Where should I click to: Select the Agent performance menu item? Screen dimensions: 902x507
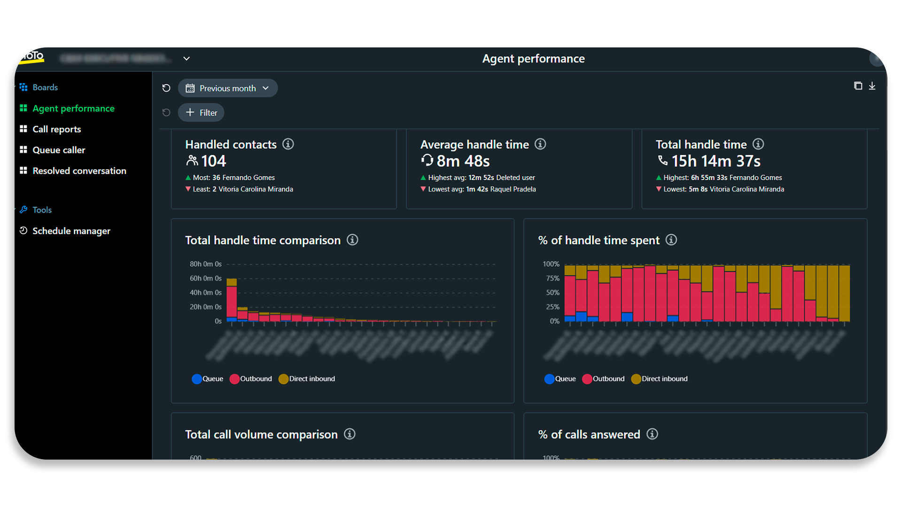(x=73, y=108)
